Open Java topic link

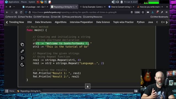[150, 22]
